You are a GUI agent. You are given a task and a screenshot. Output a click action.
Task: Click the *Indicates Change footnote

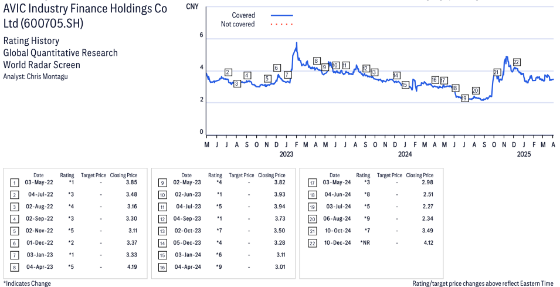[x=27, y=283]
